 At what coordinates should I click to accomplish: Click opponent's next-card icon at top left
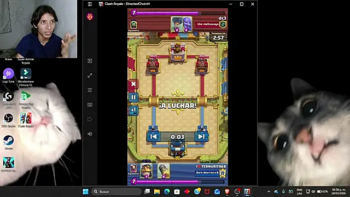133,25
